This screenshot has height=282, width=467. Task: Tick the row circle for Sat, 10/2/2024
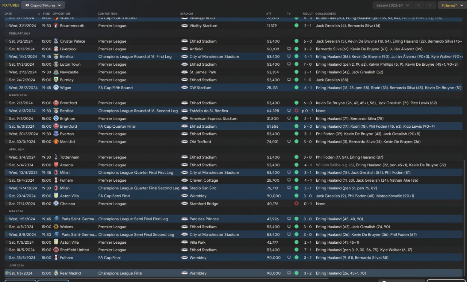[7, 49]
